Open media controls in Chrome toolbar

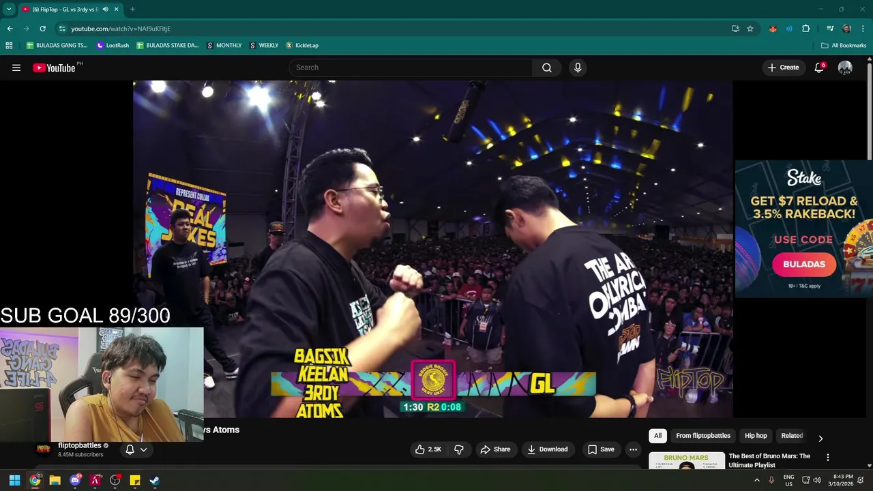(830, 29)
